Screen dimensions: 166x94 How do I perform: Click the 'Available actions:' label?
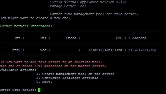[x=18, y=70]
